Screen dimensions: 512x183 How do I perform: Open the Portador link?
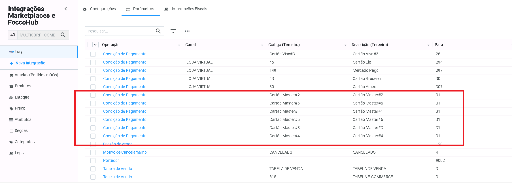click(111, 160)
